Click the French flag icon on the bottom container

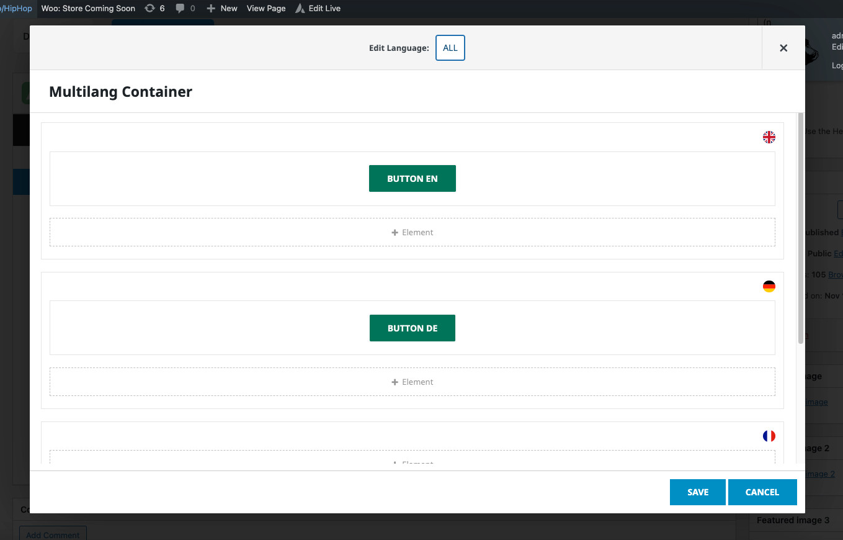pyautogui.click(x=769, y=436)
